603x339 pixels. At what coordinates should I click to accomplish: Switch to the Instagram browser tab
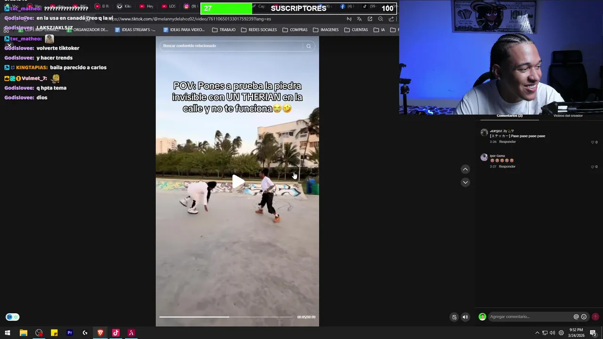pos(190,7)
